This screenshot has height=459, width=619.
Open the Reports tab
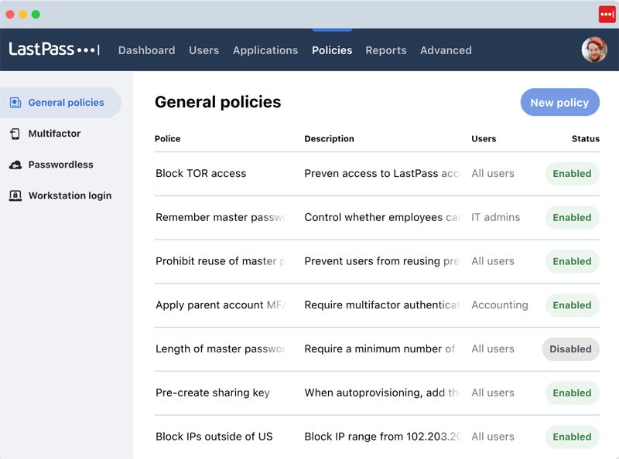[x=385, y=50]
